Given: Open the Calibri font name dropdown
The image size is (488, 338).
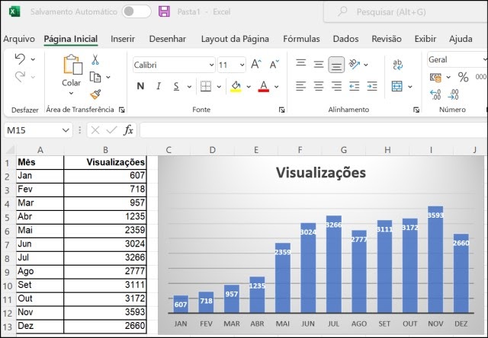Looking at the screenshot, I should point(172,65).
